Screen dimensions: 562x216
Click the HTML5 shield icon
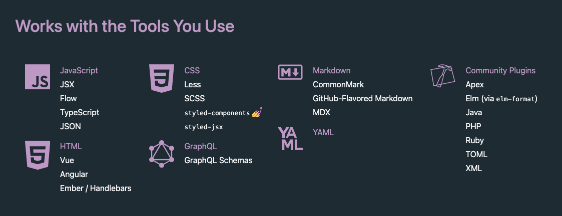(x=38, y=155)
